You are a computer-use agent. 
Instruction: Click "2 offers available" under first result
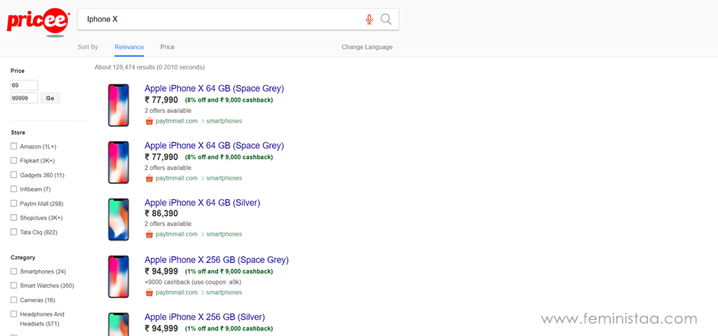point(168,111)
